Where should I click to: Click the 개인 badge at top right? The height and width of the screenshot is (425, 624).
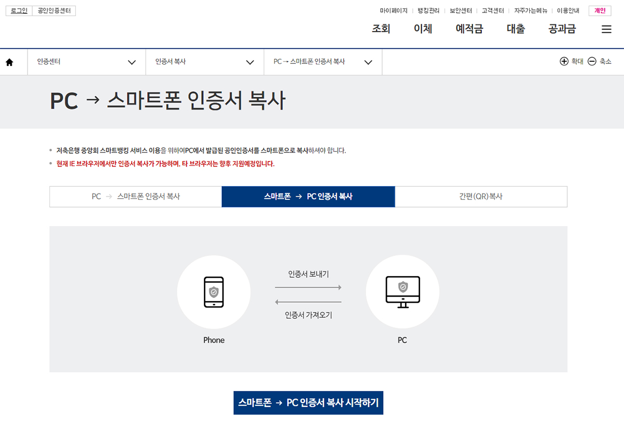coord(600,10)
